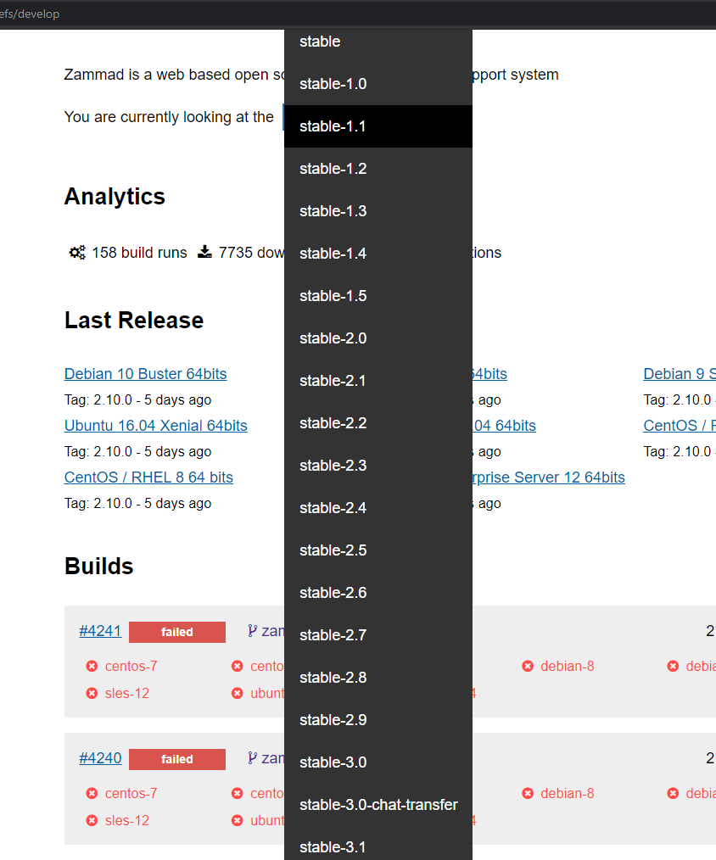Click sles-12 failed icon in build #4241
Viewport: 716px width, 860px height.
coord(92,693)
